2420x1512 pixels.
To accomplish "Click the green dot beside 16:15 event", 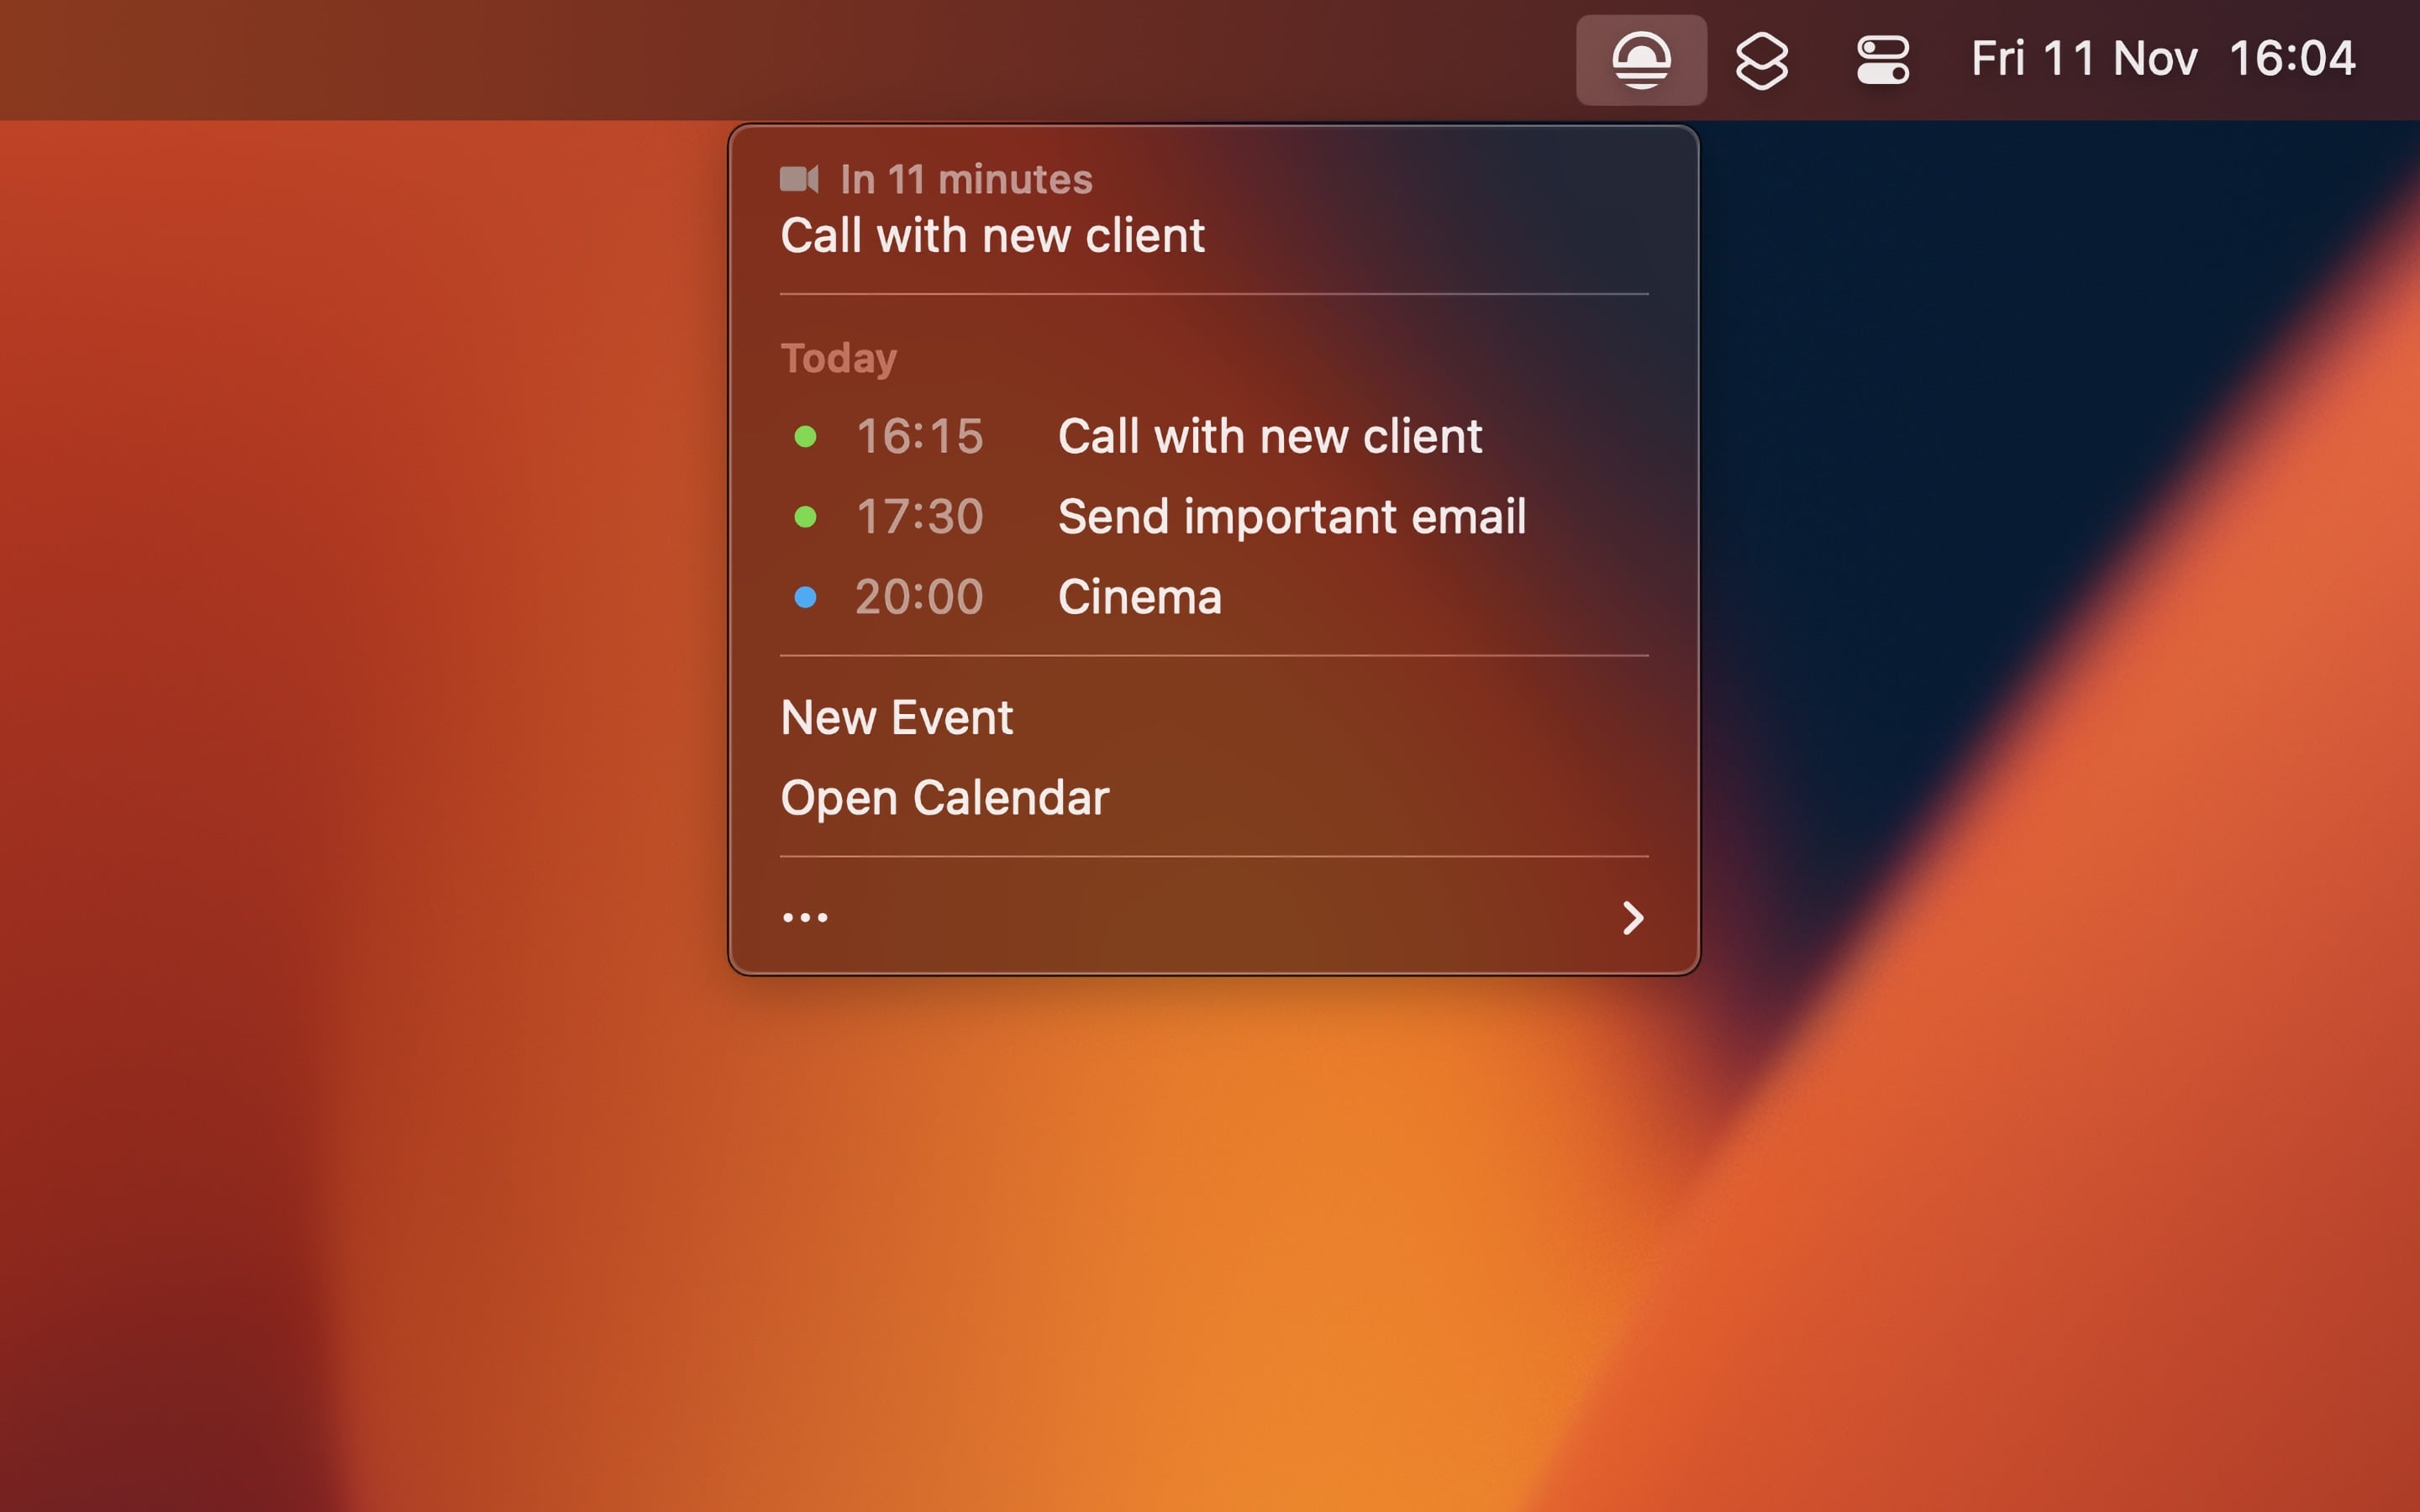I will tap(807, 435).
